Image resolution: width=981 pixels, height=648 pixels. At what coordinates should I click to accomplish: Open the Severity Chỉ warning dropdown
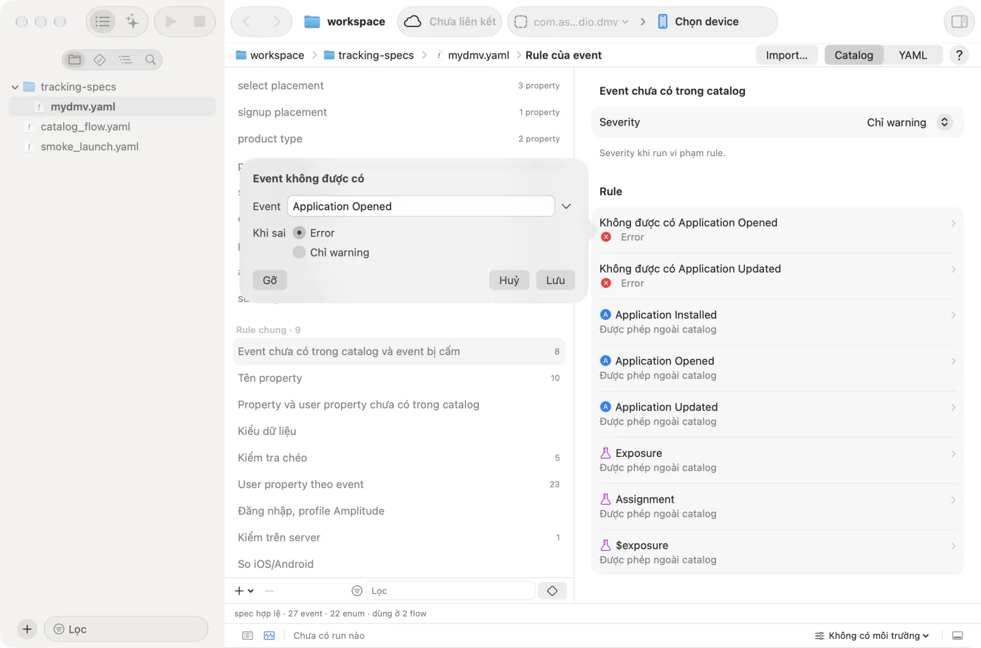(908, 122)
